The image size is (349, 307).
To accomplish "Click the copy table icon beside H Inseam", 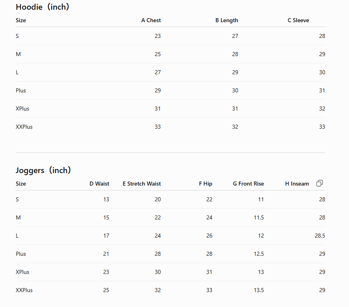I will 320,183.
